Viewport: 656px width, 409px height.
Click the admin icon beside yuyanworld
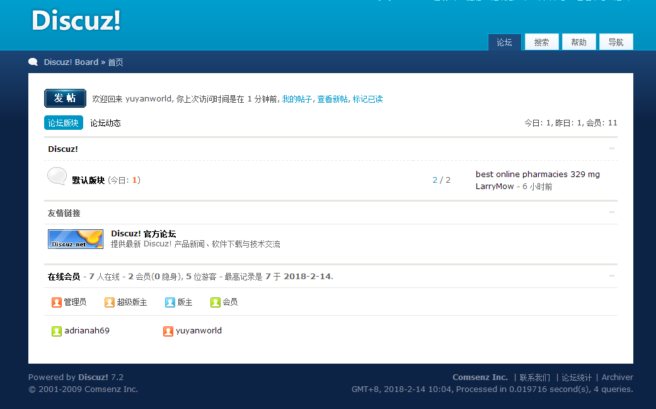(168, 331)
